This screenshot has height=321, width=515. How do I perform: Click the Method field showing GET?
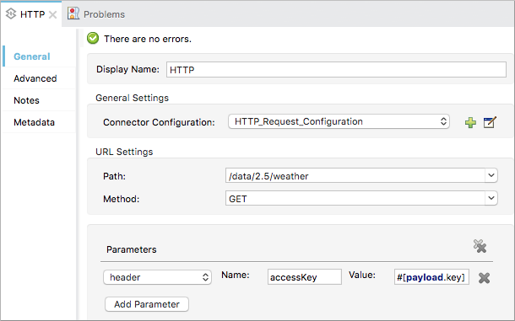tap(355, 199)
